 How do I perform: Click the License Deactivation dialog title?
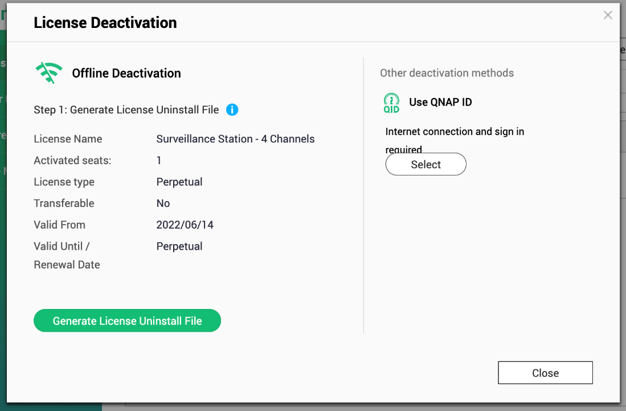[x=105, y=23]
